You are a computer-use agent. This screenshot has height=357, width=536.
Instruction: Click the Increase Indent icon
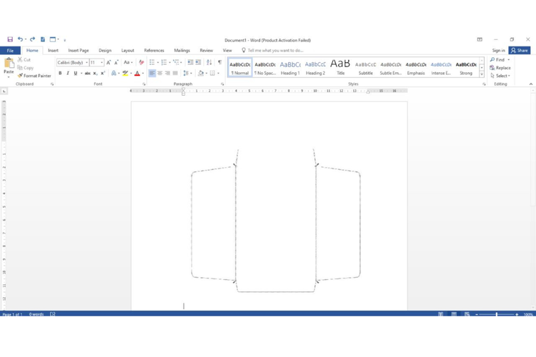tap(199, 63)
